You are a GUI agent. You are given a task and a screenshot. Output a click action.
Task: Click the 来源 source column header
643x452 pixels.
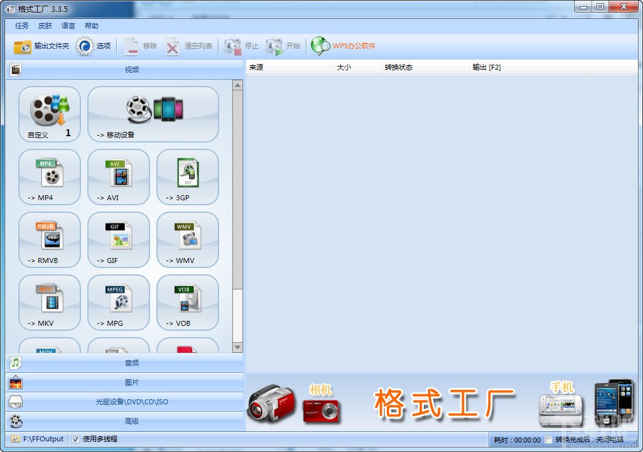click(289, 67)
